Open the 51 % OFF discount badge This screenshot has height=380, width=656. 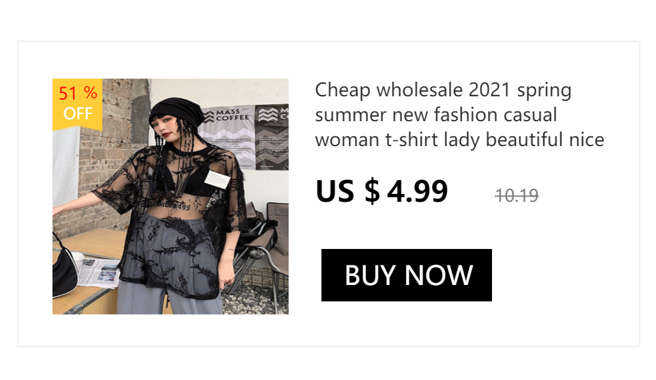click(77, 104)
